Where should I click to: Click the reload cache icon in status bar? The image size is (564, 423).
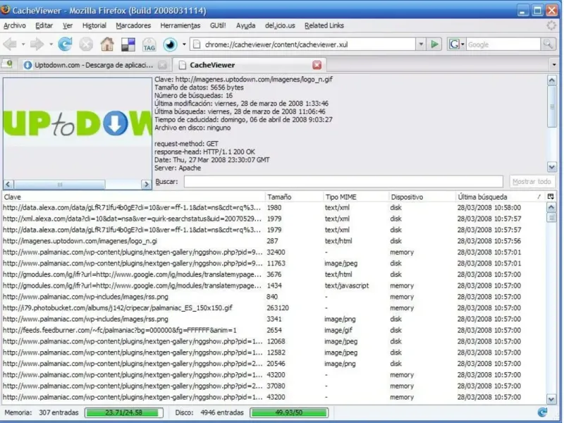(542, 412)
